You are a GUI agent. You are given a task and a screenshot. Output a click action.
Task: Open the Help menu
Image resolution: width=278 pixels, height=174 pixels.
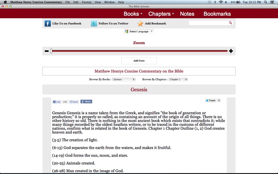(121, 2)
